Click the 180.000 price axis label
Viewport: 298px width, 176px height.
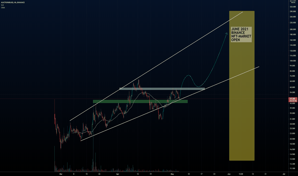(x=293, y=35)
